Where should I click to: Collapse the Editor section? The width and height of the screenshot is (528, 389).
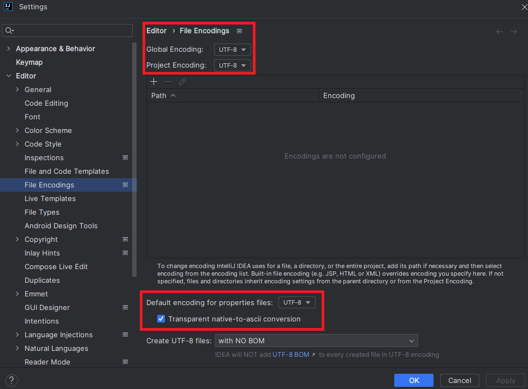pos(8,76)
